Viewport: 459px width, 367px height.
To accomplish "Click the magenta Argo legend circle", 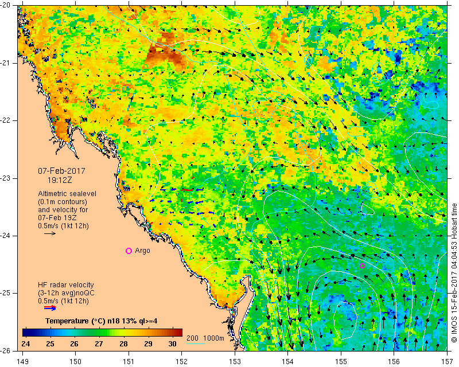I will click(129, 251).
